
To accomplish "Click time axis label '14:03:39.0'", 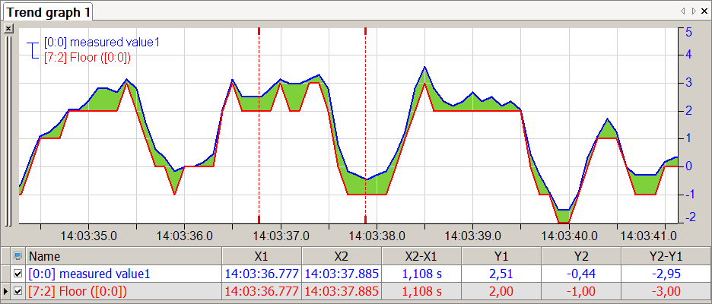I will tap(472, 236).
